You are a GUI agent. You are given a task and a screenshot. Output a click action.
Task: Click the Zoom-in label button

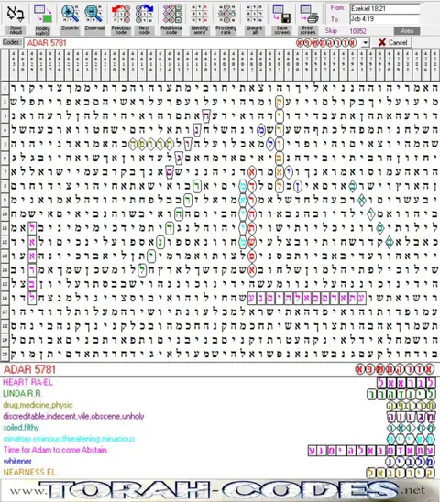[x=70, y=30]
